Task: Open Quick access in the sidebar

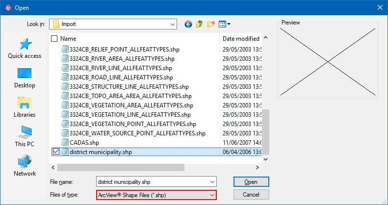Action: tap(25, 49)
